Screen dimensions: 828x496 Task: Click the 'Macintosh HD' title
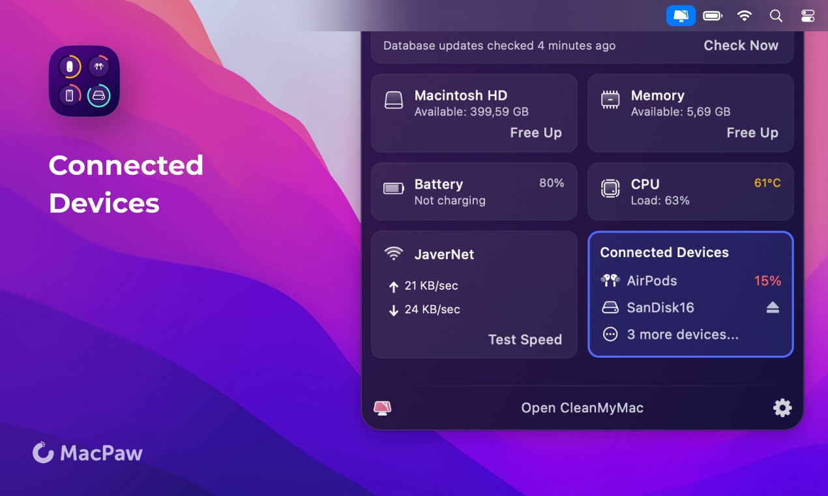pos(461,95)
